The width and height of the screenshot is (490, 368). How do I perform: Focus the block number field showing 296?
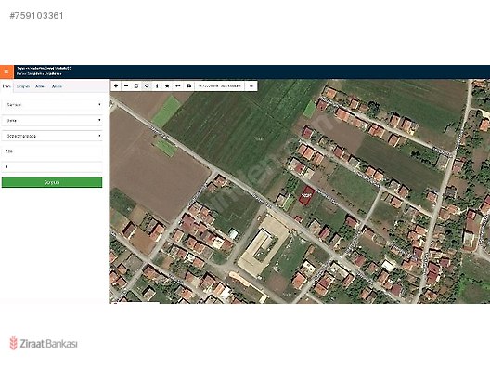coord(52,151)
